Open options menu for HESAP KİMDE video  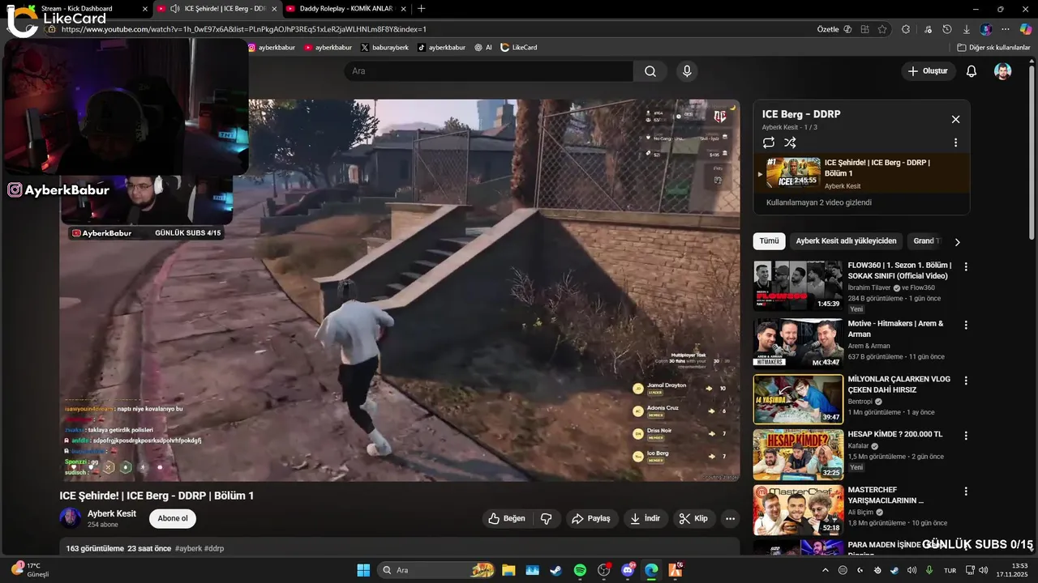point(966,435)
